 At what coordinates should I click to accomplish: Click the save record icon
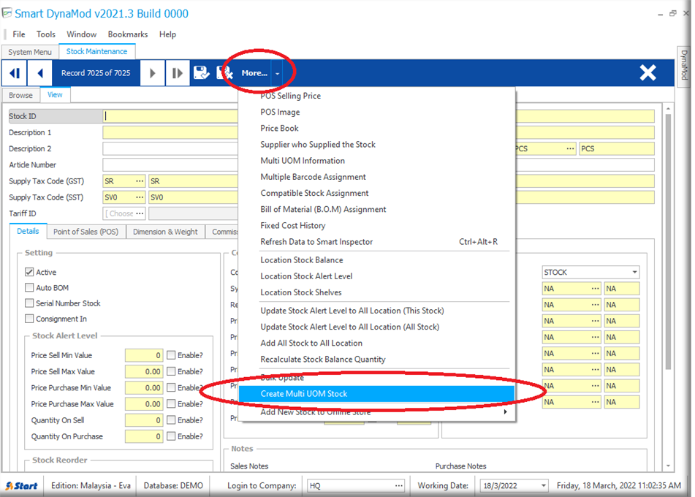201,73
